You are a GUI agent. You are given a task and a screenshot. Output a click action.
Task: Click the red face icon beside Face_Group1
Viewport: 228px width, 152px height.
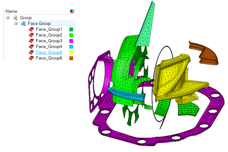(31, 29)
